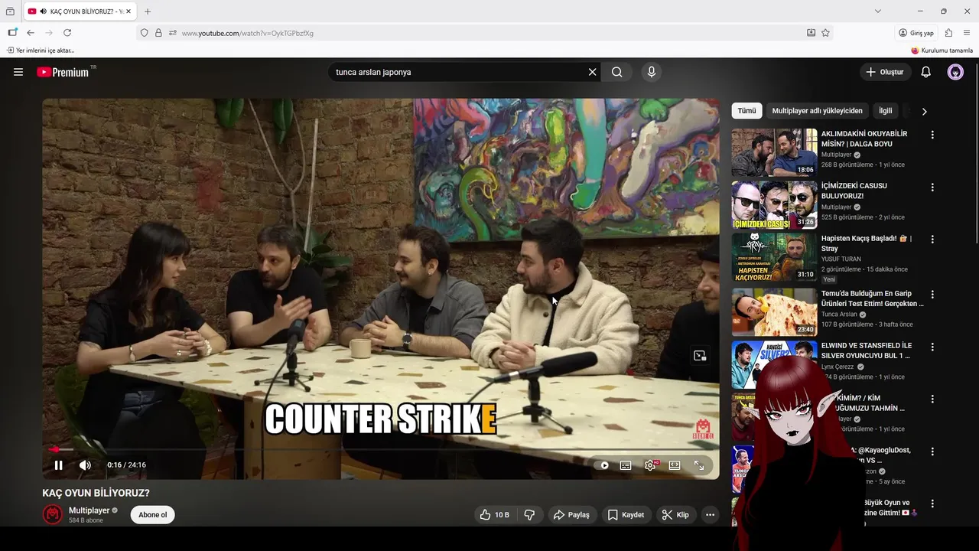This screenshot has width=979, height=551.
Task: Click Kurulumu tamamla setup item
Action: point(942,51)
